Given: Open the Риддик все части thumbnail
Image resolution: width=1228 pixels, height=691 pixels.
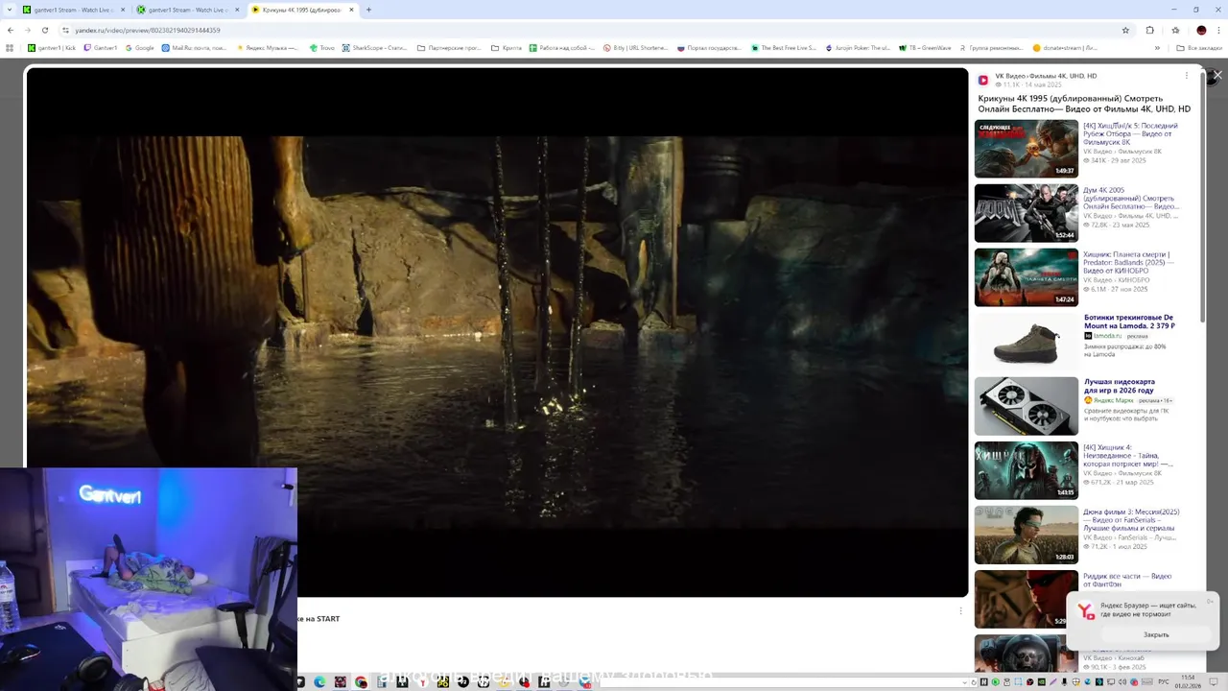Looking at the screenshot, I should (x=1027, y=599).
